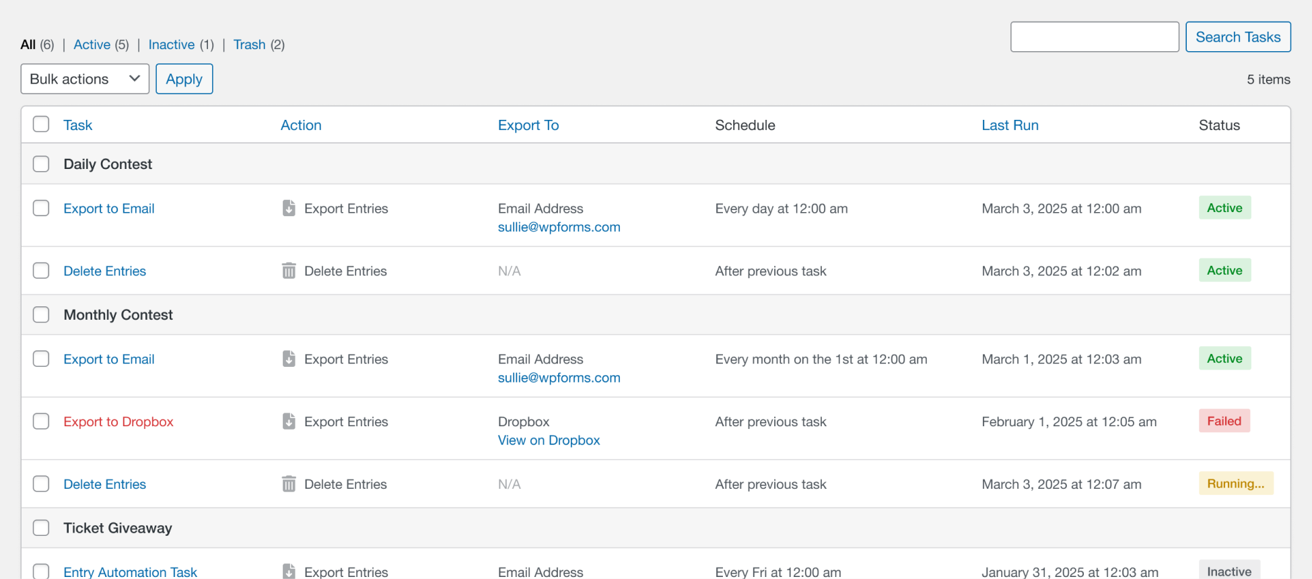Image resolution: width=1312 pixels, height=579 pixels.
Task: Click export icon in Entry Automation Task row
Action: pyautogui.click(x=289, y=572)
